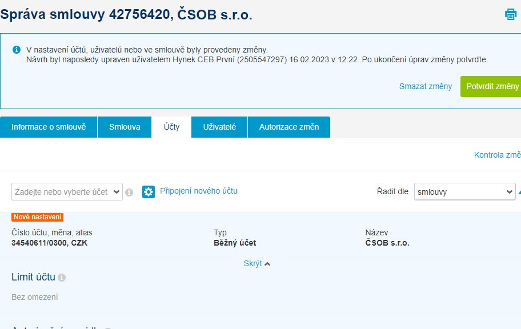This screenshot has width=521, height=329.
Task: Click the Správa smlouvy 42756420 page heading
Action: click(x=126, y=15)
